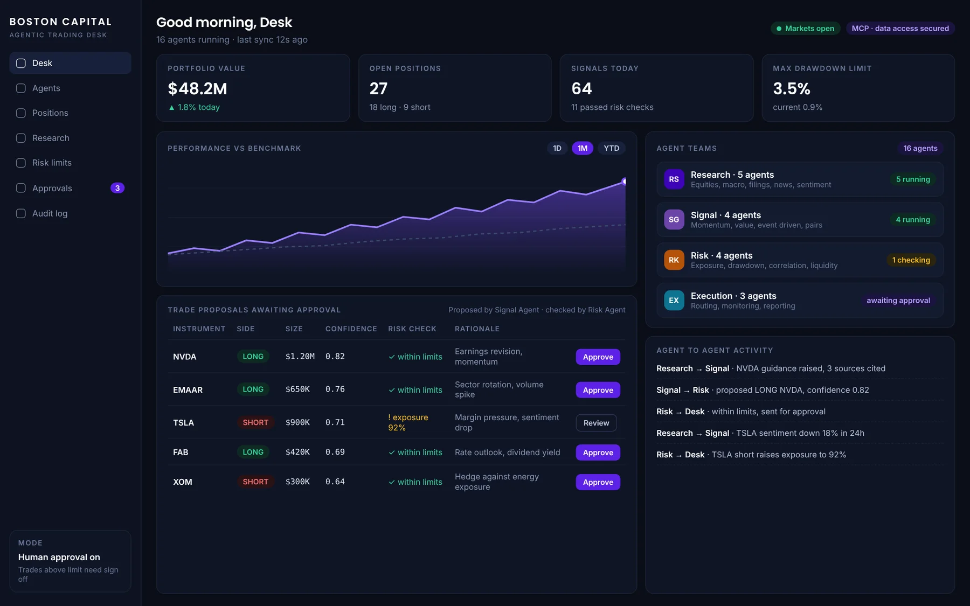Image resolution: width=970 pixels, height=606 pixels.
Task: Approve the EMAAR trade proposal
Action: pyautogui.click(x=598, y=390)
